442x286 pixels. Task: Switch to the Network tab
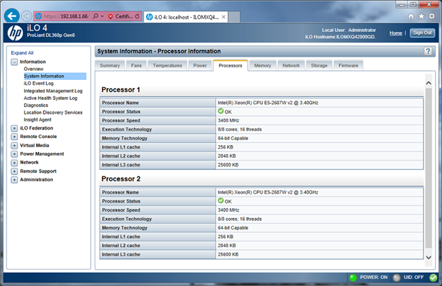(x=291, y=66)
